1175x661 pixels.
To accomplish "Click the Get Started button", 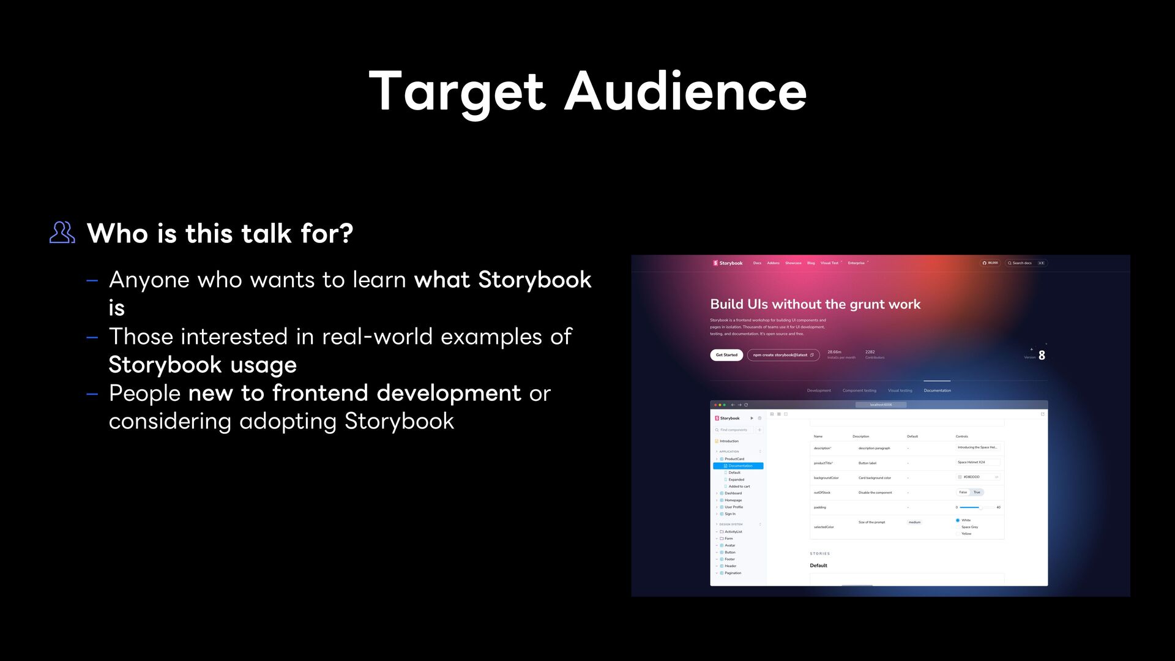I will point(726,355).
